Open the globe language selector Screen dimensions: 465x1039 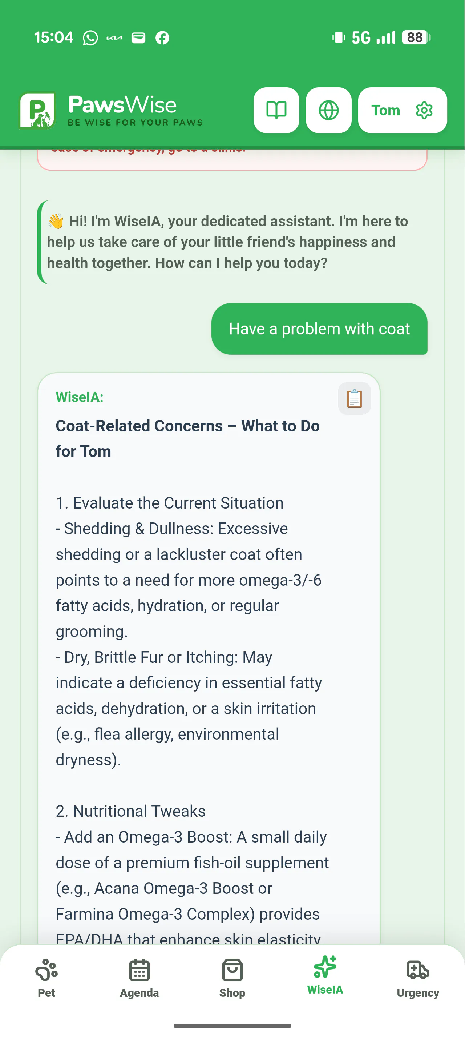[328, 110]
